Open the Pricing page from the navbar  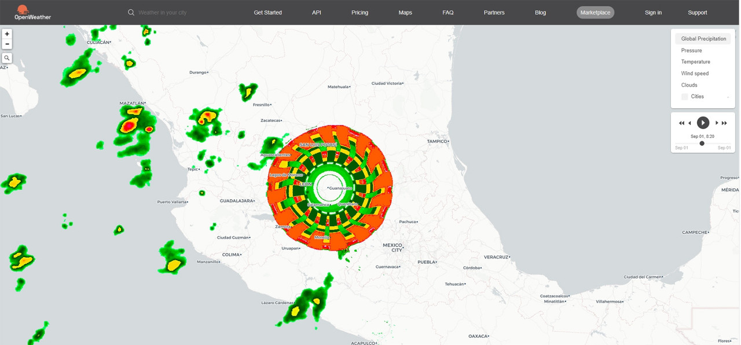pyautogui.click(x=360, y=12)
